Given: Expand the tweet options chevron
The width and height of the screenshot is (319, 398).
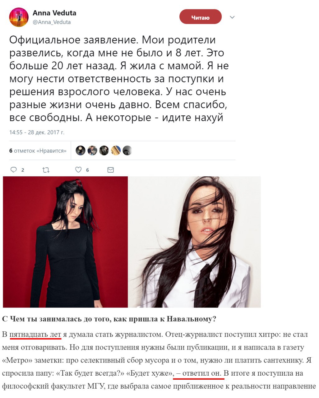Looking at the screenshot, I should [x=232, y=17].
